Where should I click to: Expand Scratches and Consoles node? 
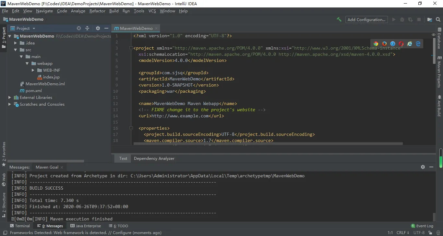point(10,104)
